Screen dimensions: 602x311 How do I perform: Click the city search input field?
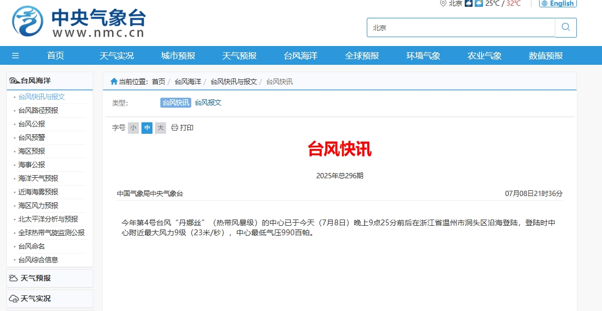tap(461, 28)
